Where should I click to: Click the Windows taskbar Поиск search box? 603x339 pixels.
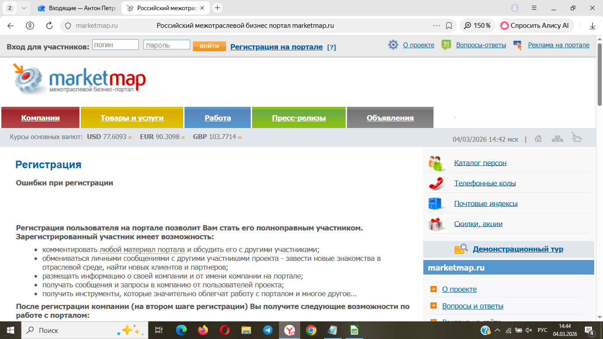tap(84, 330)
